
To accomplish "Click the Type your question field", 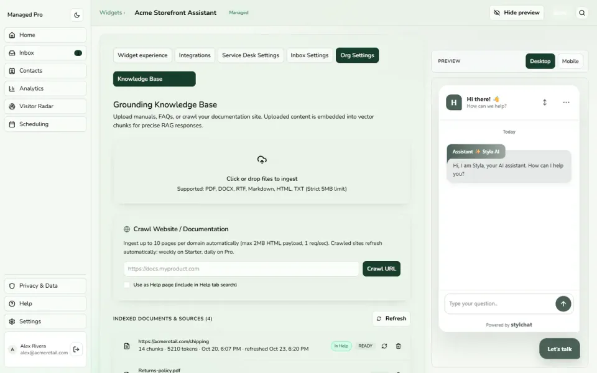I will (x=499, y=304).
